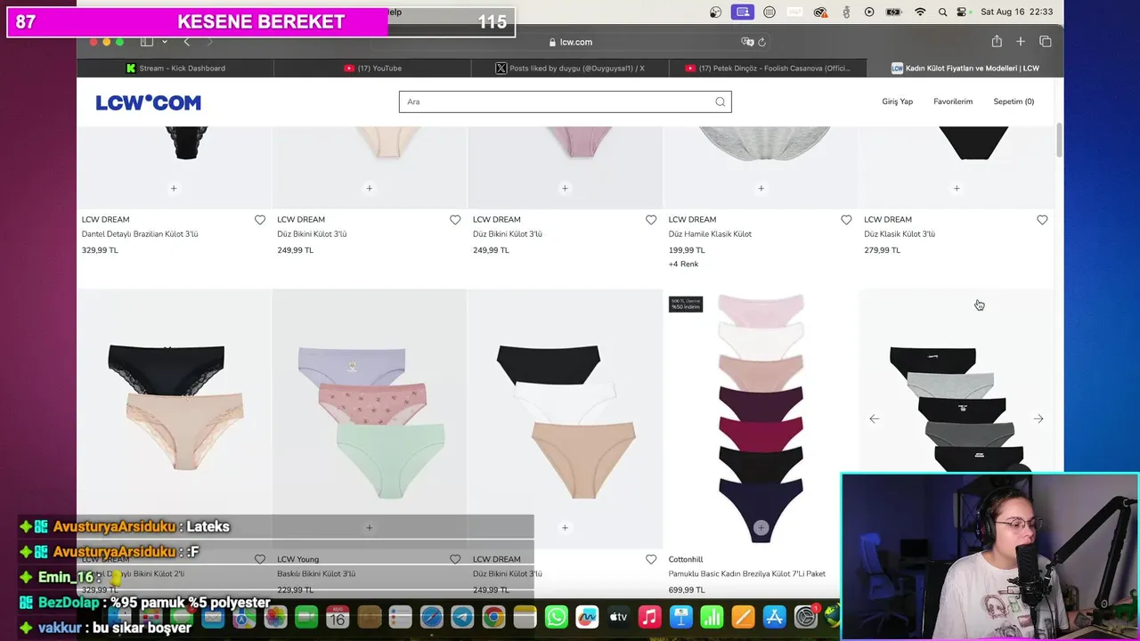Open the printed lilac-pink-mint three-pack image
The width and height of the screenshot is (1140, 641).
pos(370,418)
